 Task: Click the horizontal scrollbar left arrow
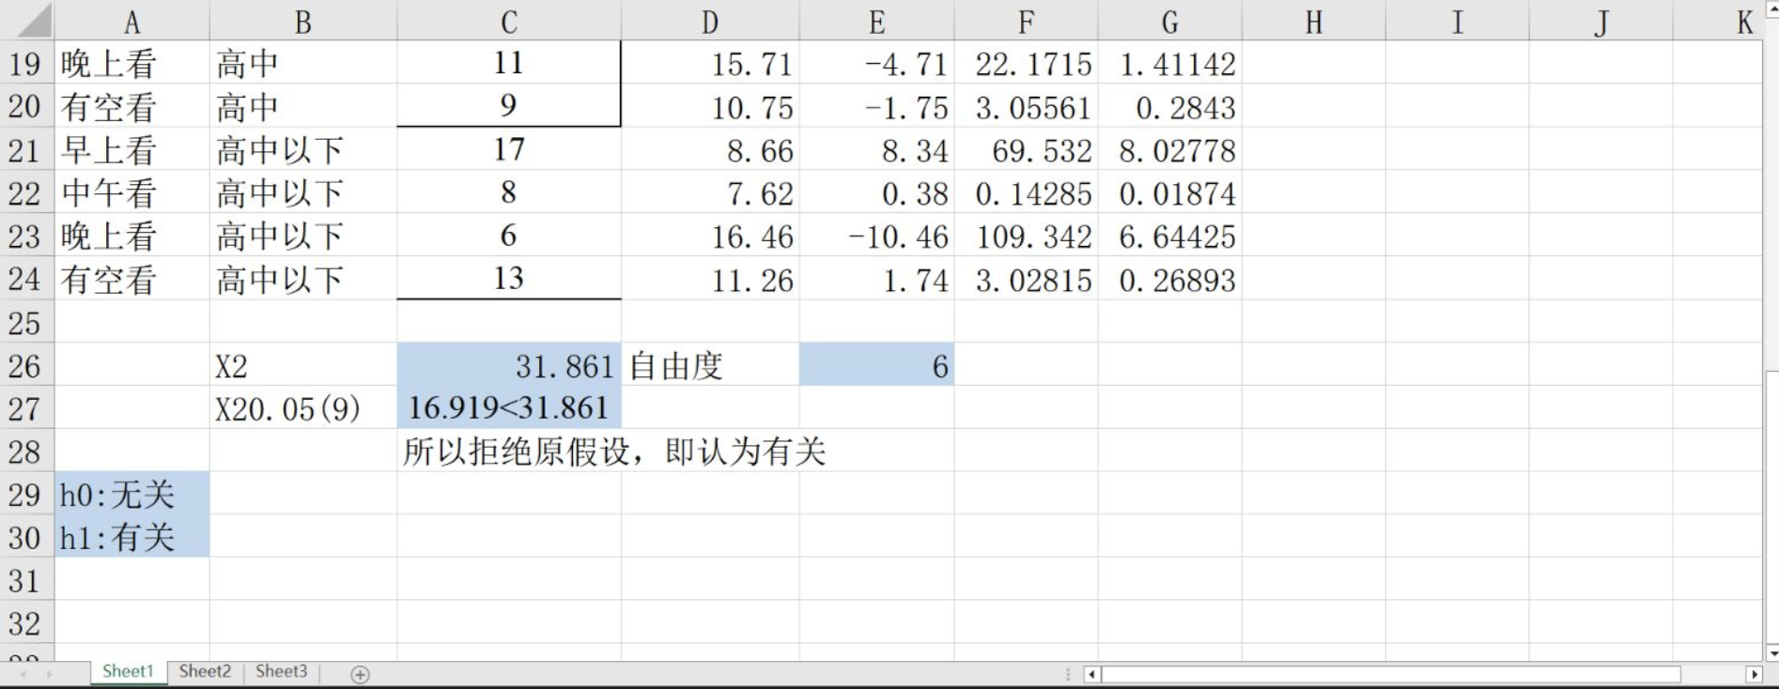tap(1091, 674)
